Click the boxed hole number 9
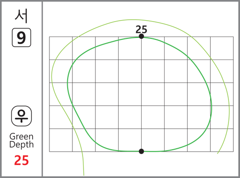The height and width of the screenshot is (178, 240). click(22, 37)
